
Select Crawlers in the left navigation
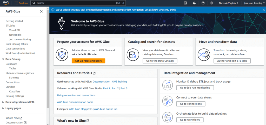coord(10,87)
